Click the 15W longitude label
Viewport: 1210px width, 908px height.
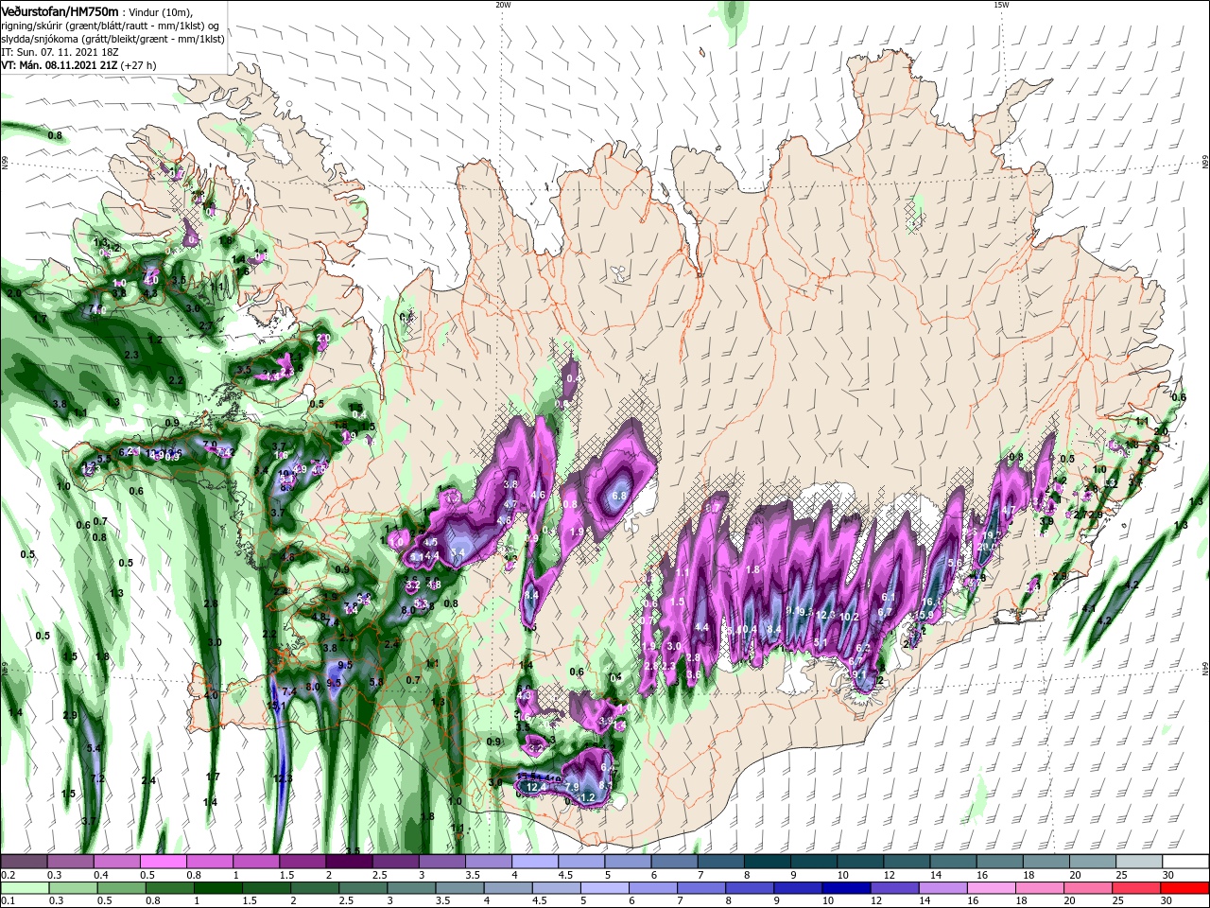(x=1001, y=5)
